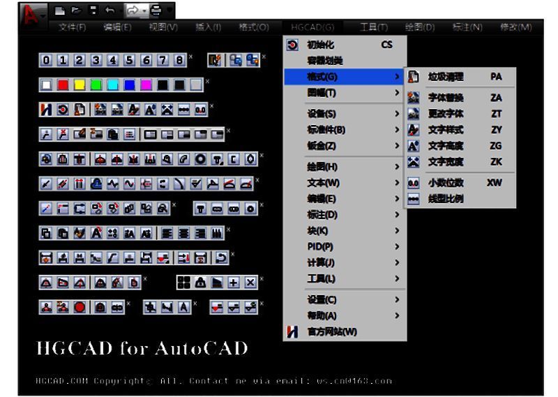Choose 字体替换 ZA in the submenu
Viewport: 558px width, 397px height.
click(460, 98)
